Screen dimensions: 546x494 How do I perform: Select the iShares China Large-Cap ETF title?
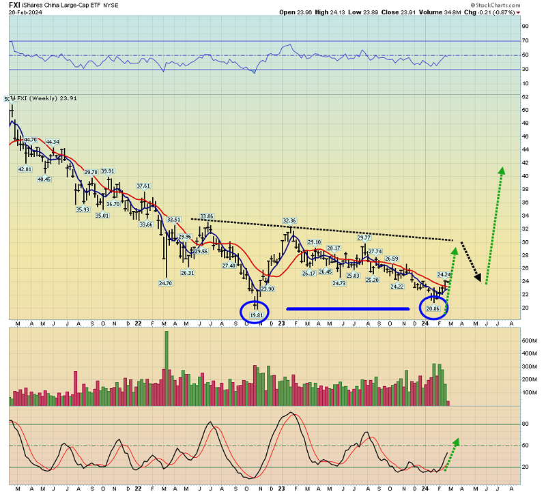61,5
